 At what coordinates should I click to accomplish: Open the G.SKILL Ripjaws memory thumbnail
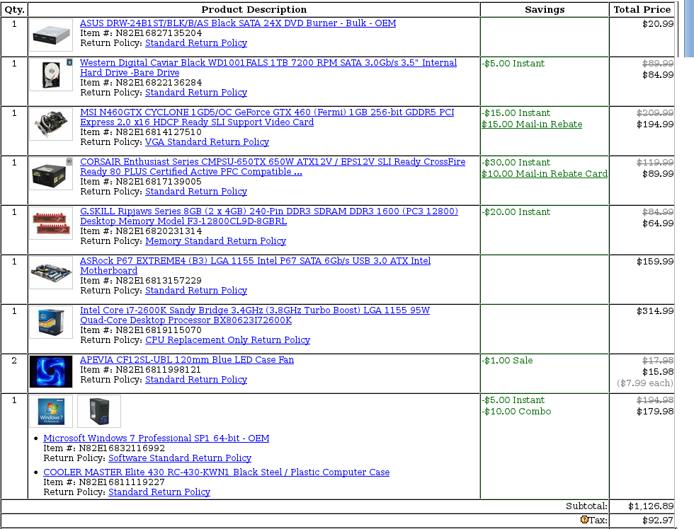coord(51,223)
